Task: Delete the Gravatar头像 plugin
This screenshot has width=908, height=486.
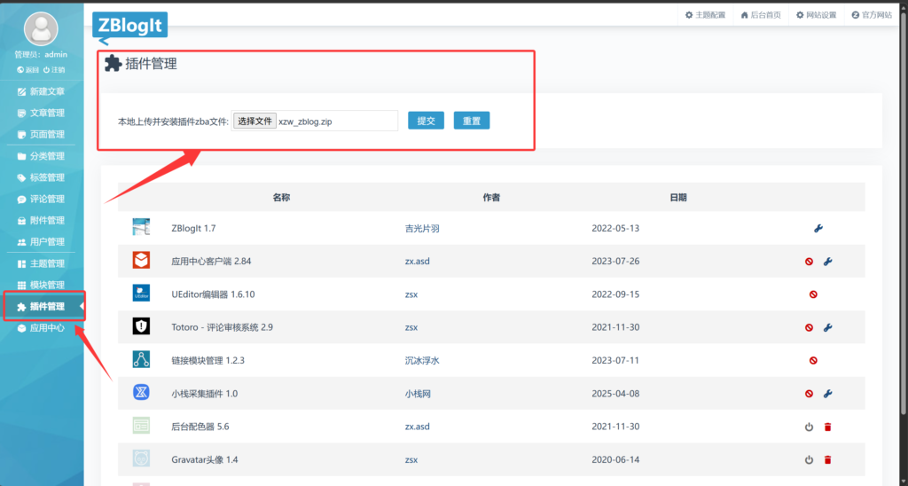Action: [x=827, y=460]
